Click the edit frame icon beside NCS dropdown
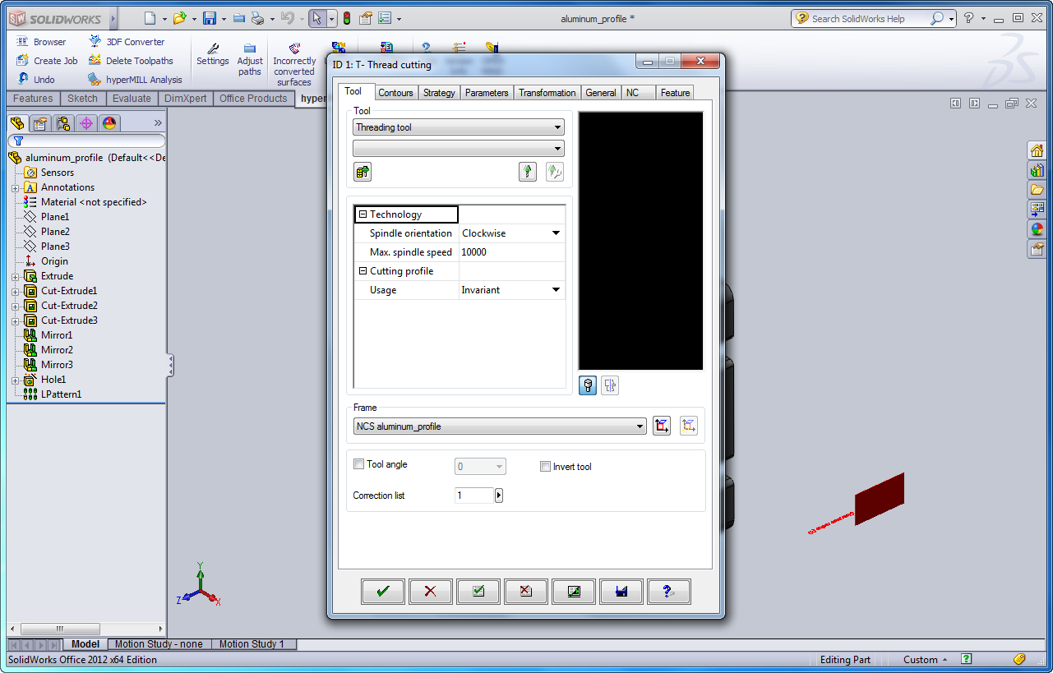The height and width of the screenshot is (673, 1053). (689, 426)
